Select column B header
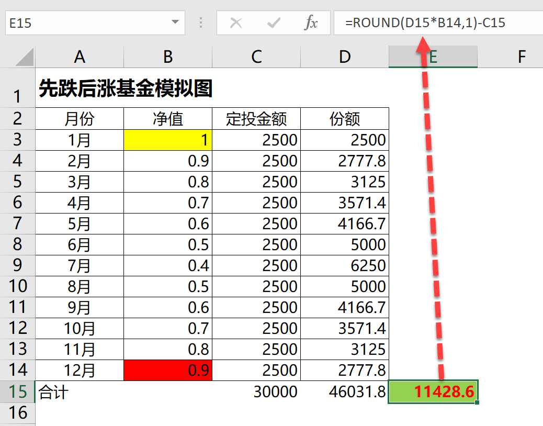The width and height of the screenshot is (543, 426). pyautogui.click(x=168, y=57)
